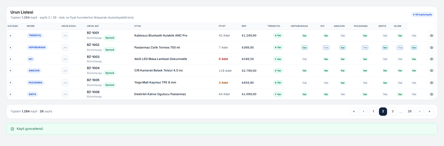This screenshot has width=444, height=146.
Task: Edit the ₺2.799,00 price cell
Action: pyautogui.click(x=249, y=71)
